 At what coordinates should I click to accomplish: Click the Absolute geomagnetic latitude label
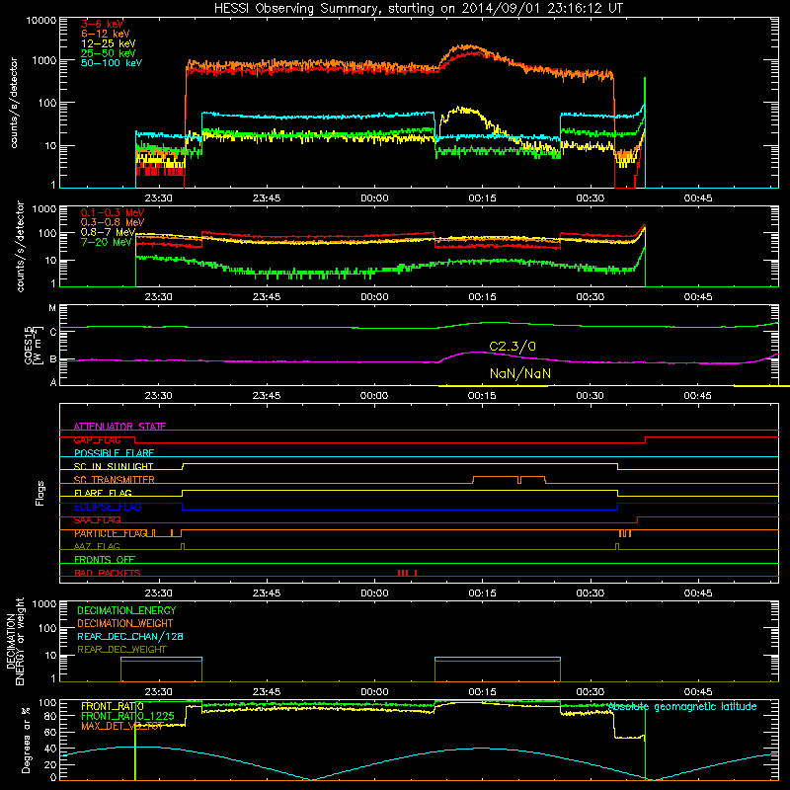click(x=682, y=706)
